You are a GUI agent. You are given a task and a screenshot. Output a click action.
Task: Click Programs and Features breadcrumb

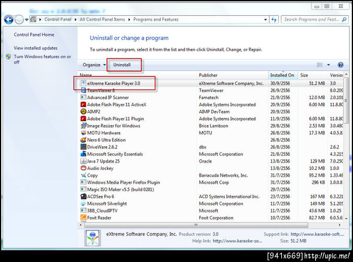156,19
